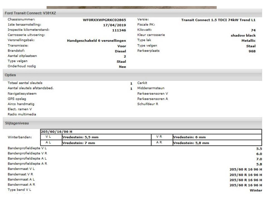Viewport: 268px width, 200px height.
Task: Click 'Aantal sleutels afstandsbed.' option
Action: [x=31, y=88]
